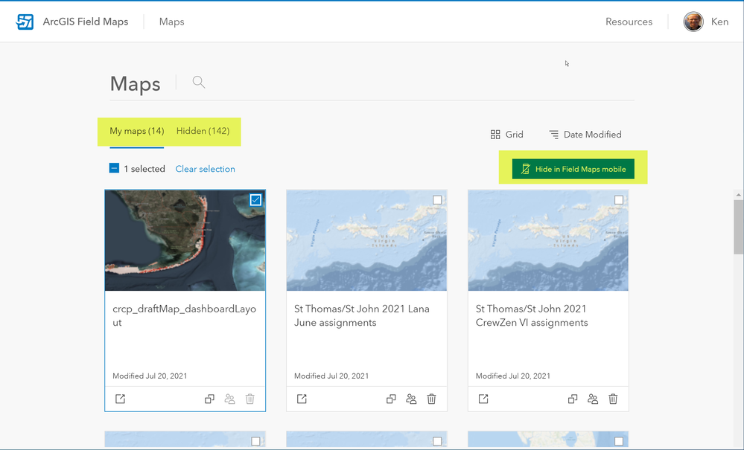Open the Grid view dropdown
Viewport: 744px width, 450px height.
click(506, 135)
